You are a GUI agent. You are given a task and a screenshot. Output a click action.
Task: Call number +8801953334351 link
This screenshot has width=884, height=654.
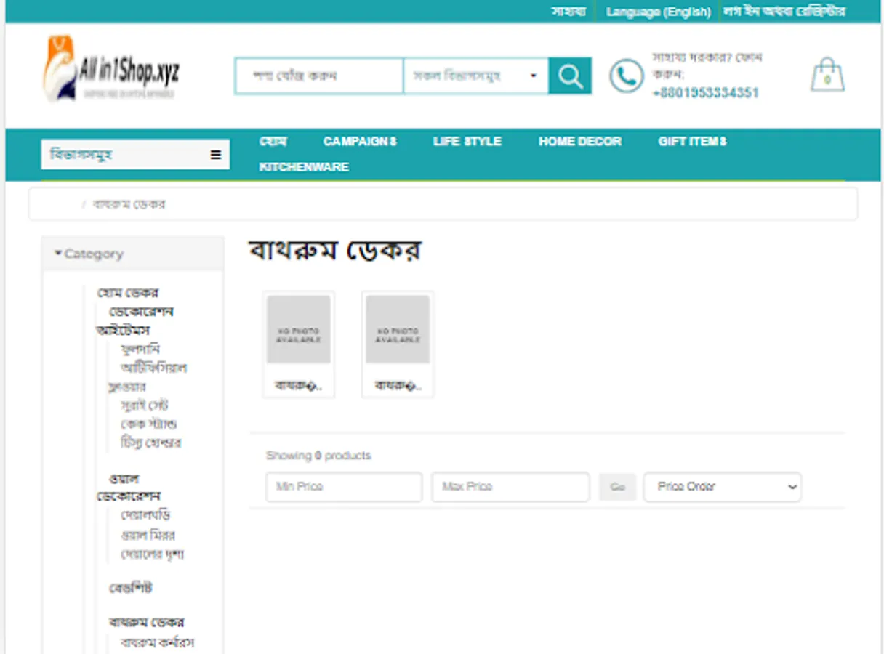(706, 92)
